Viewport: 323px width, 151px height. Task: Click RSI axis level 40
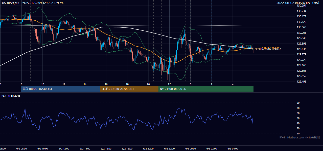(298, 123)
